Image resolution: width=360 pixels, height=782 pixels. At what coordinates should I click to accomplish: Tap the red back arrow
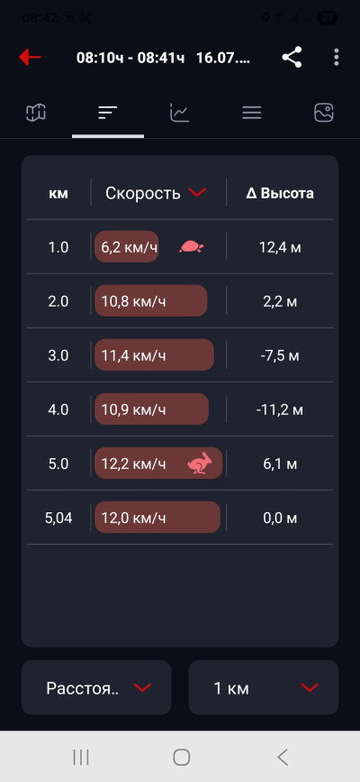[30, 58]
